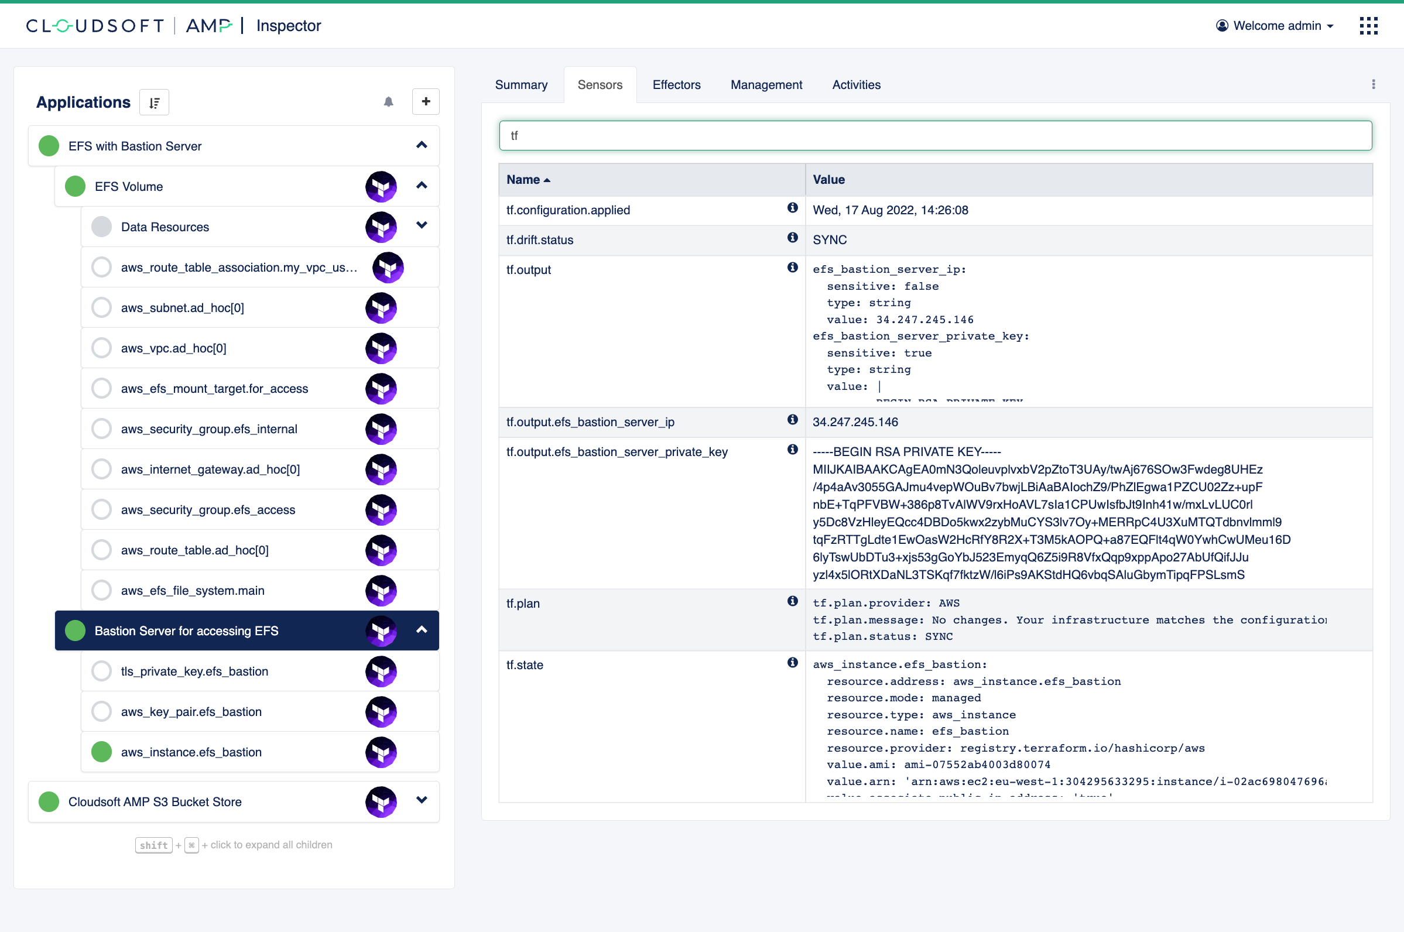The image size is (1404, 932).
Task: View the Activities tab
Action: tap(856, 85)
